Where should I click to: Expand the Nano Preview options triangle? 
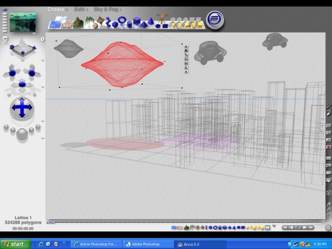tap(34, 33)
